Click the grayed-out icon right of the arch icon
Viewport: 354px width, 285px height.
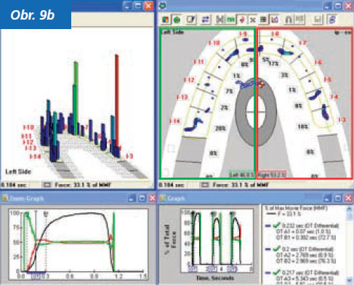click(299, 20)
